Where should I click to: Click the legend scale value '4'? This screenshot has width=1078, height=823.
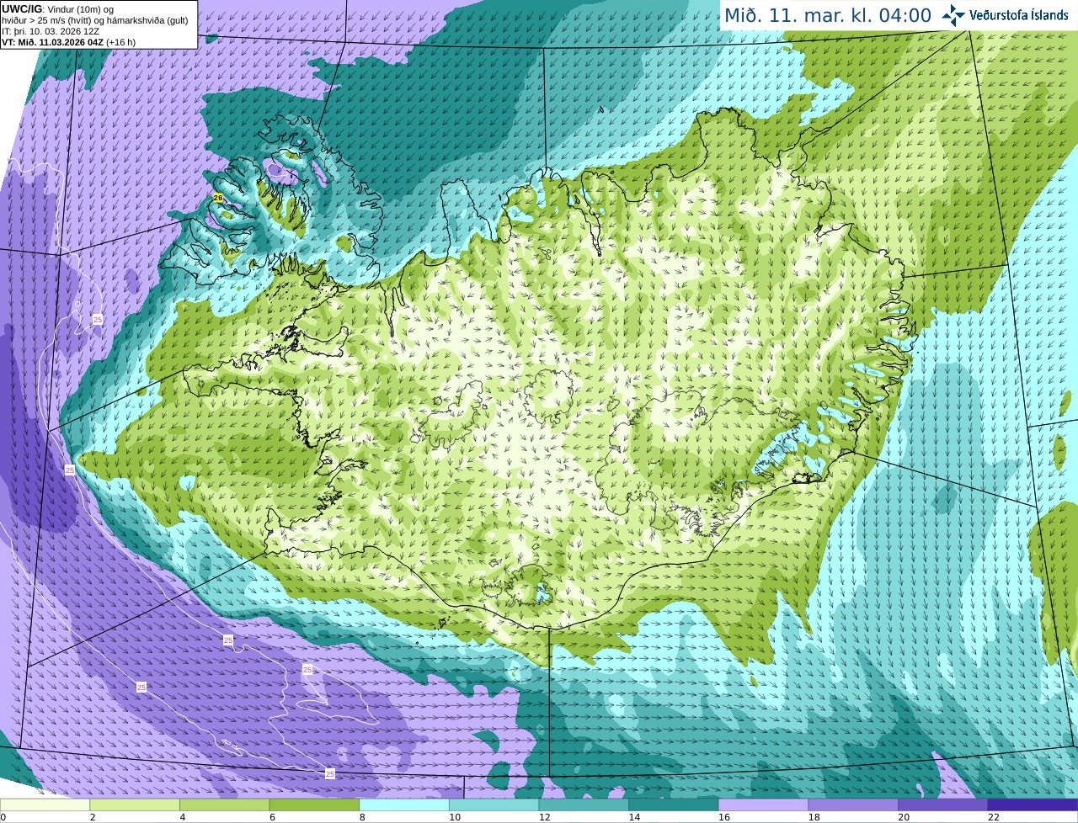[x=183, y=817]
